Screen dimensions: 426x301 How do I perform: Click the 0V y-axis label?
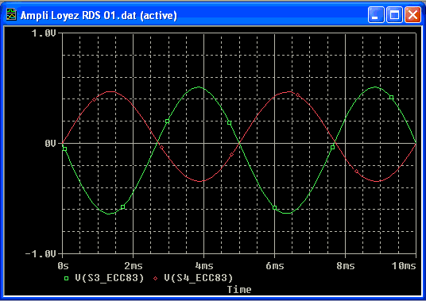[50, 143]
